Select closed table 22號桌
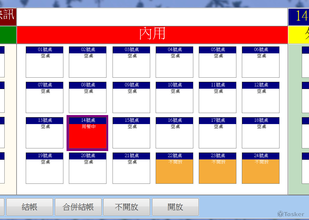The width and height of the screenshot is (309, 220). point(174,168)
